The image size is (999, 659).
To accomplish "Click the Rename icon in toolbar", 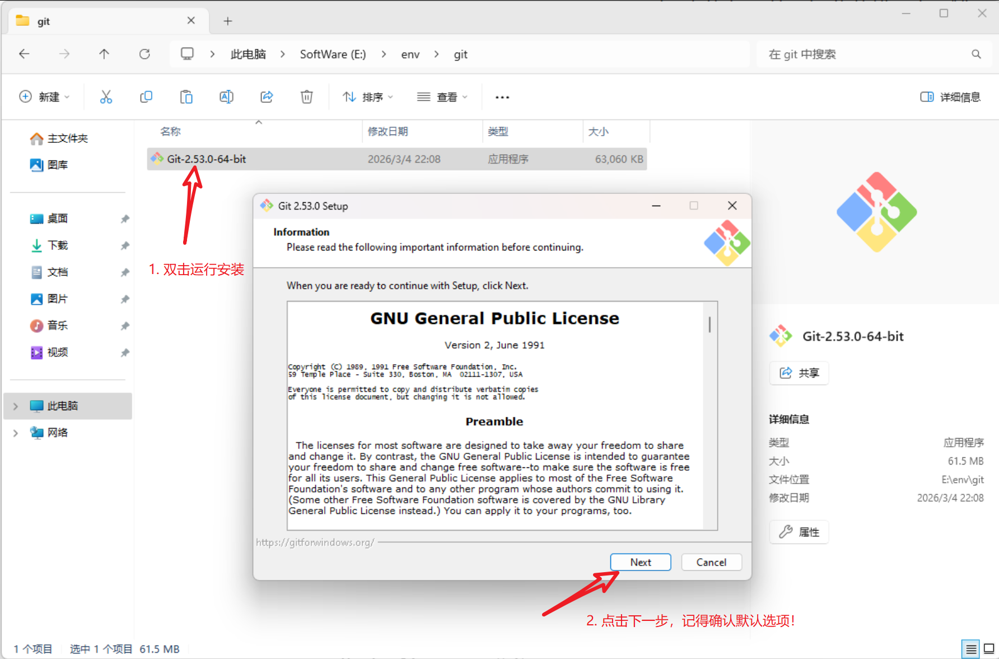I will click(226, 97).
